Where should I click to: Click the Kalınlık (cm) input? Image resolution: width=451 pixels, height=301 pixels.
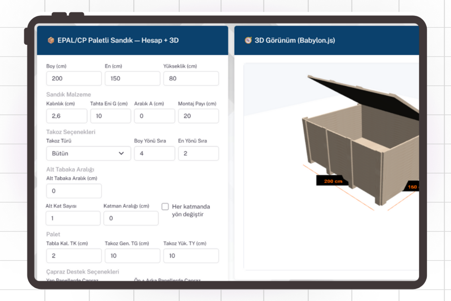[66, 116]
